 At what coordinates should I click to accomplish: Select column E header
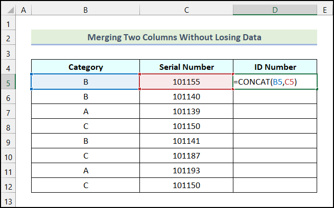click(x=324, y=10)
